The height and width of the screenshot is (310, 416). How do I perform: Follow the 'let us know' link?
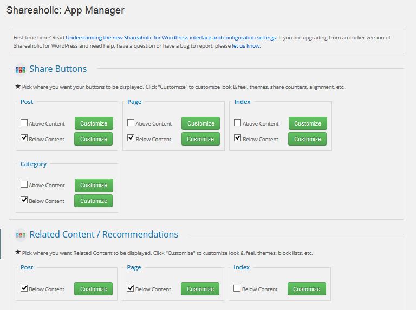click(x=246, y=46)
